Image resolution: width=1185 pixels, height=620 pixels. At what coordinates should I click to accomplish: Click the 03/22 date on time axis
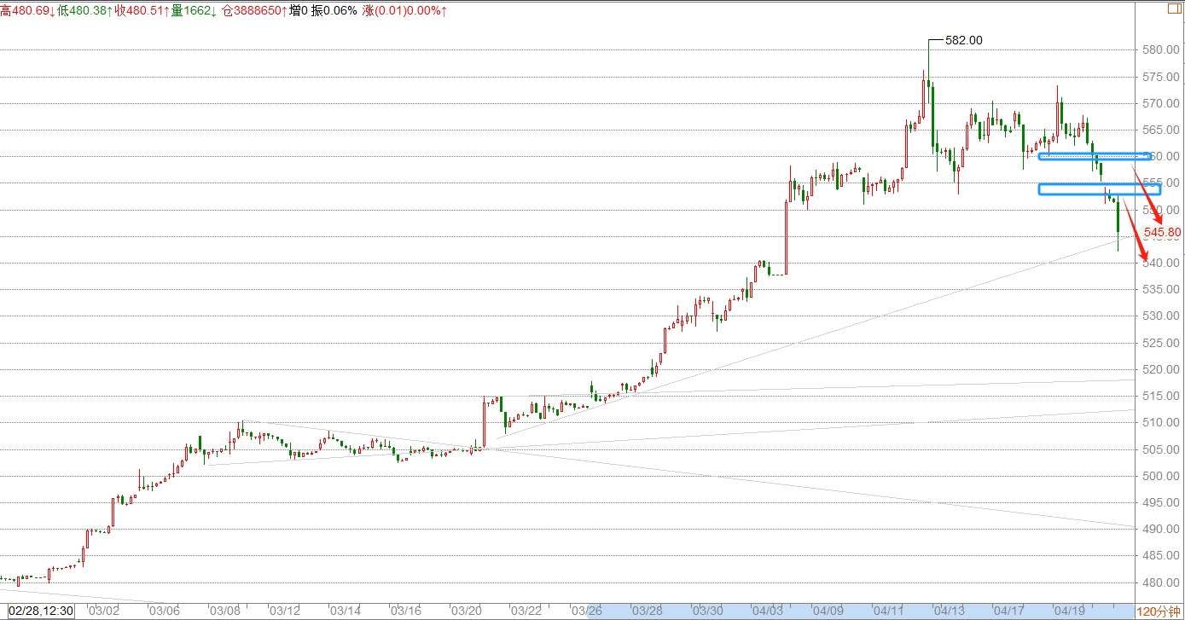point(526,611)
